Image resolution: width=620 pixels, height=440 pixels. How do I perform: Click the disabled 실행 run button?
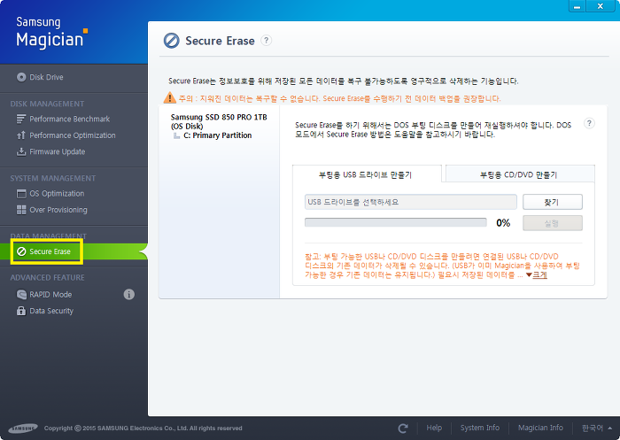coord(553,223)
